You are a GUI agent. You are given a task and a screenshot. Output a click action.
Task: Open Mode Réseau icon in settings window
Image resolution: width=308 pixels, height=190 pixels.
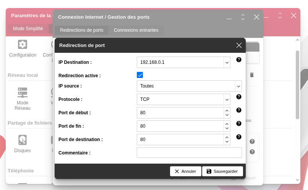(x=23, y=93)
